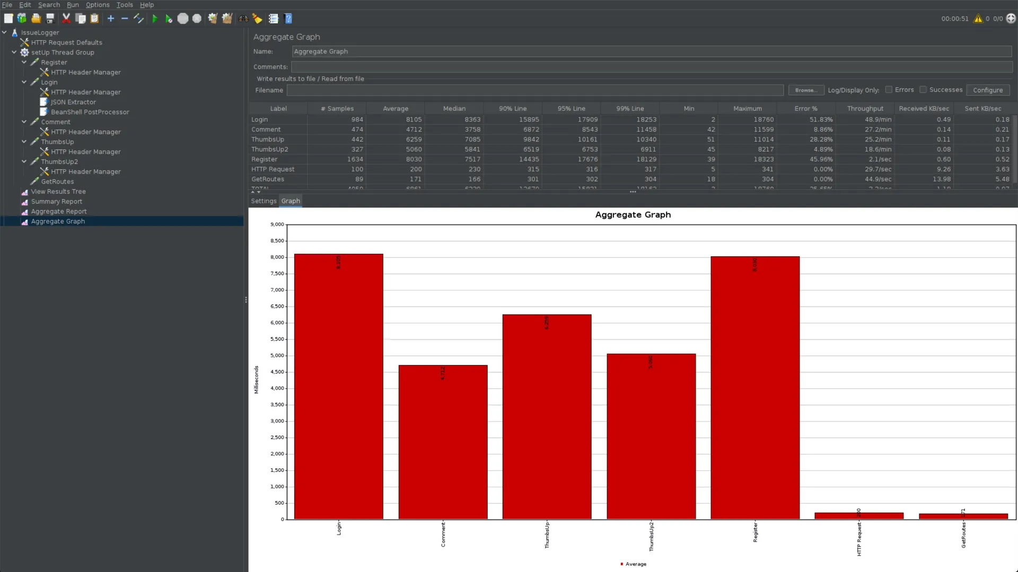
Task: Click the Browse... button
Action: 805,90
